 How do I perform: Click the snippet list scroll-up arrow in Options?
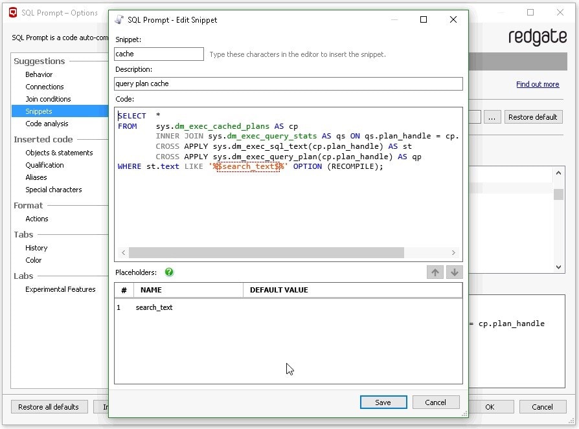558,173
